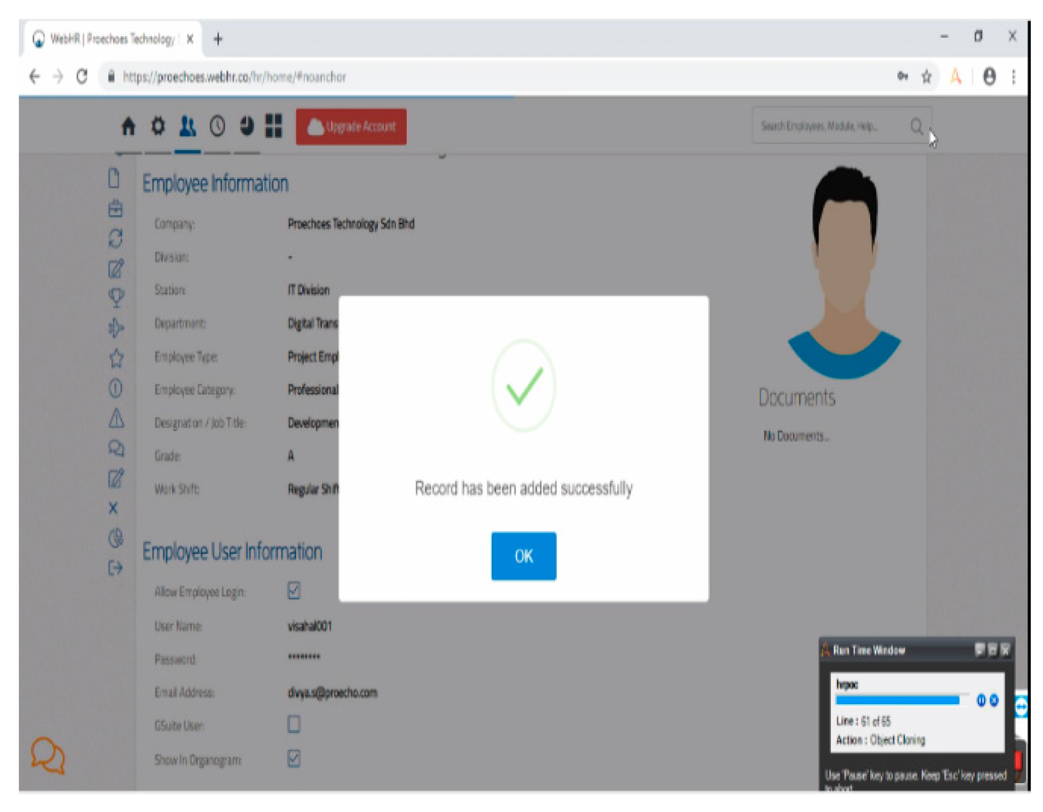Toggle Show In Organogram checkbox

point(294,758)
